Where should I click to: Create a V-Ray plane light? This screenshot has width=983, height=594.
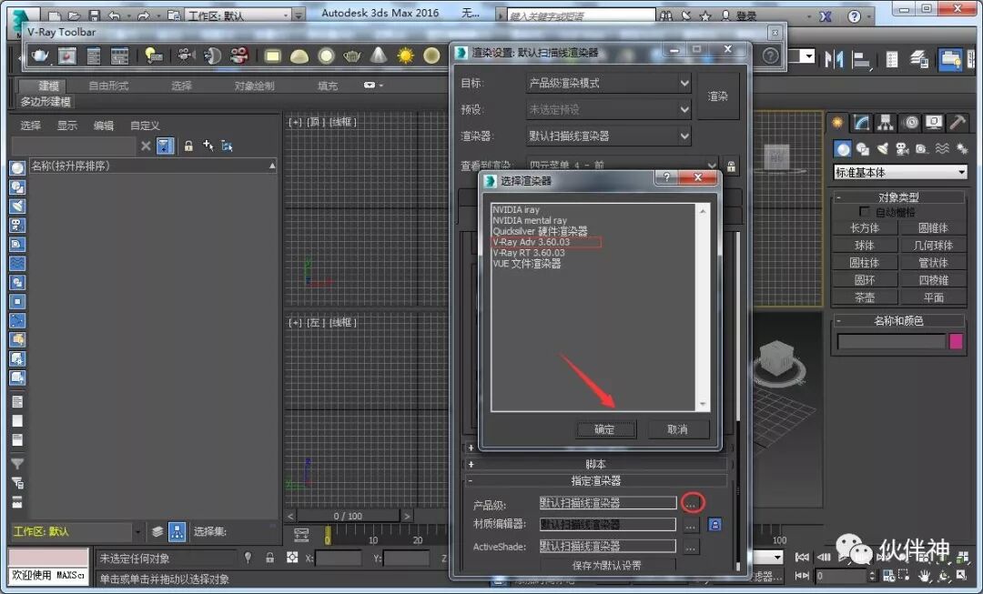click(272, 55)
